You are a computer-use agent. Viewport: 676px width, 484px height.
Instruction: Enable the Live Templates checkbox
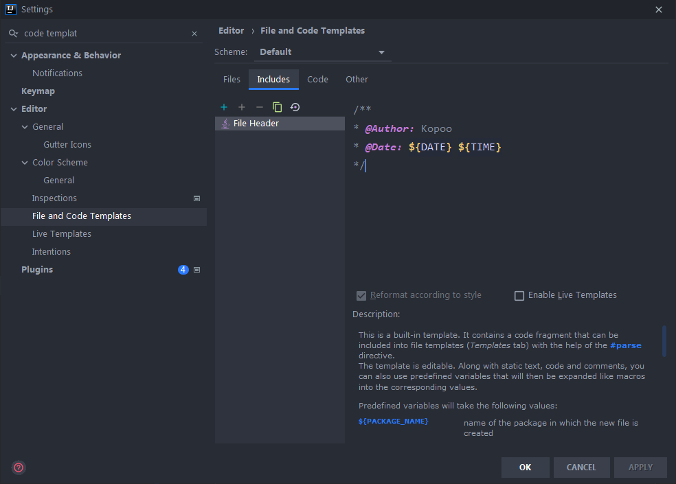tap(519, 296)
